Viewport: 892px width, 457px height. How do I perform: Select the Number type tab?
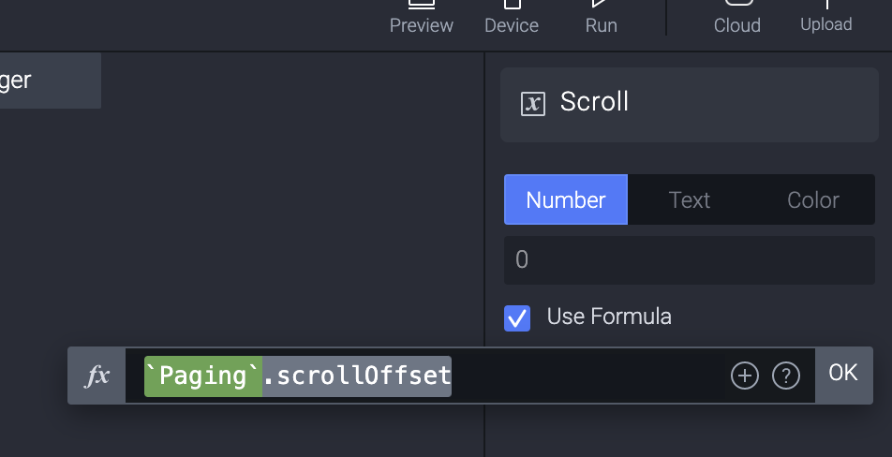(565, 199)
